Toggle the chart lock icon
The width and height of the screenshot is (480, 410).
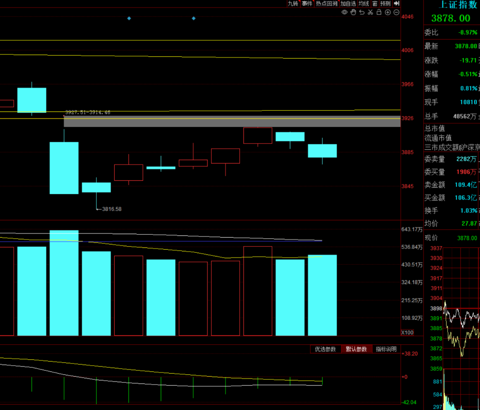(x=379, y=12)
